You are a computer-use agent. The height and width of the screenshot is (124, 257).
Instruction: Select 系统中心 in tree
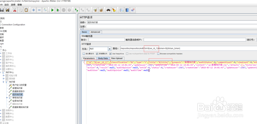click(x=10, y=120)
